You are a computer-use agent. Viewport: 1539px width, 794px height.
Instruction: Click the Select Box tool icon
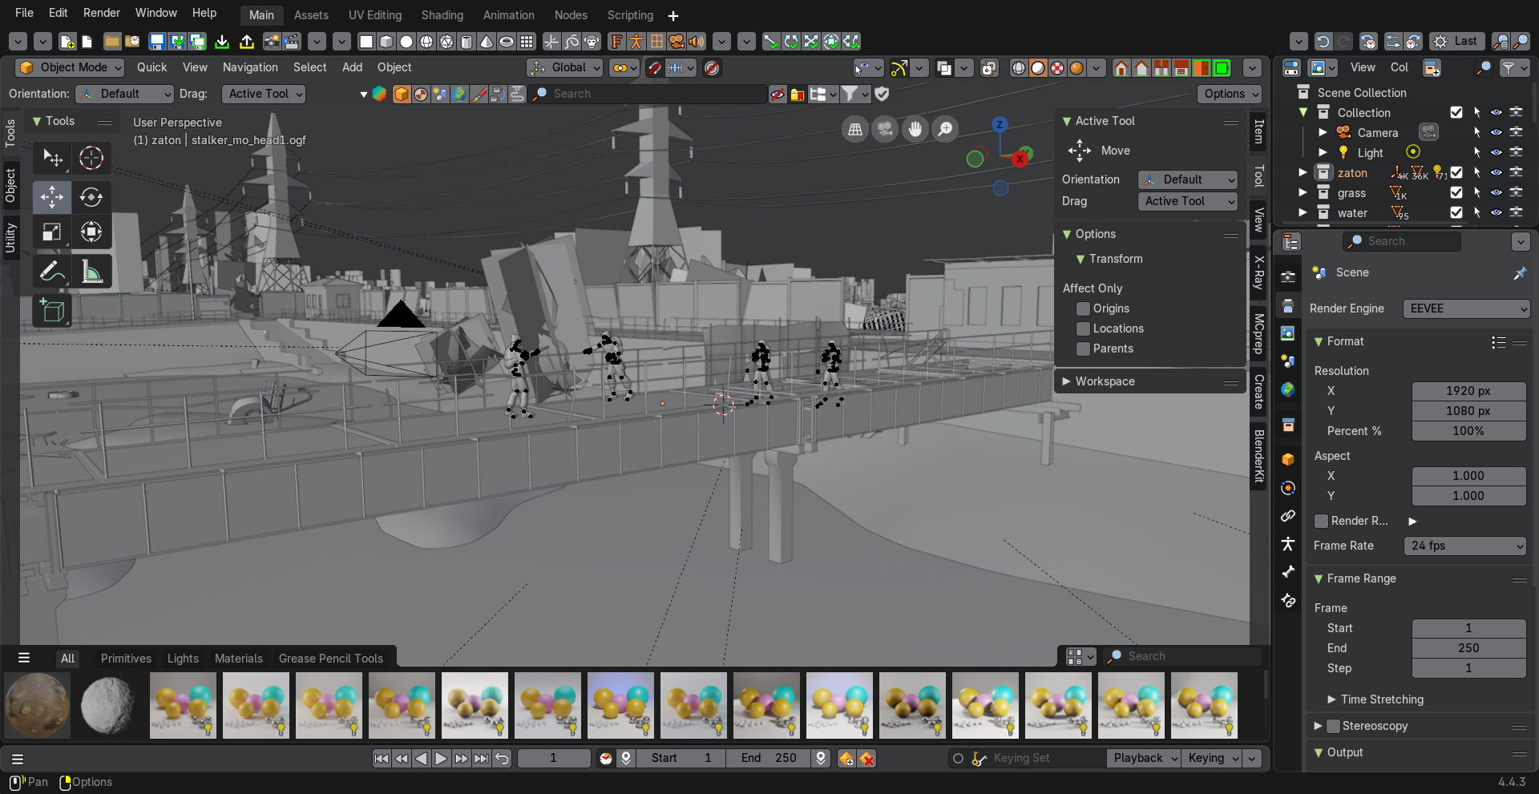pyautogui.click(x=52, y=158)
